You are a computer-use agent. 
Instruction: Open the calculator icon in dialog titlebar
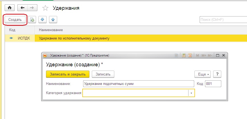(184, 55)
